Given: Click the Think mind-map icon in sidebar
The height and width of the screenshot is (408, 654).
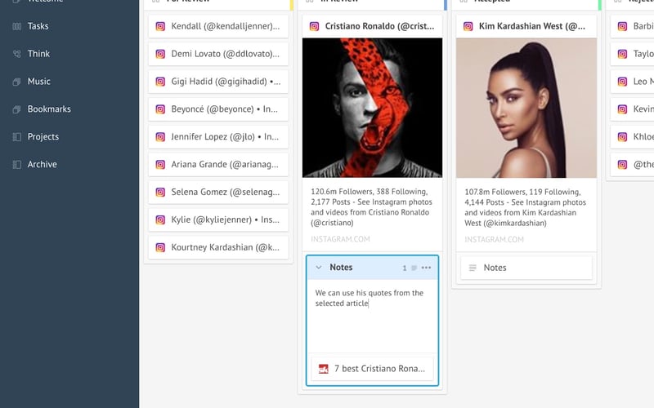Looking at the screenshot, I should coord(16,54).
